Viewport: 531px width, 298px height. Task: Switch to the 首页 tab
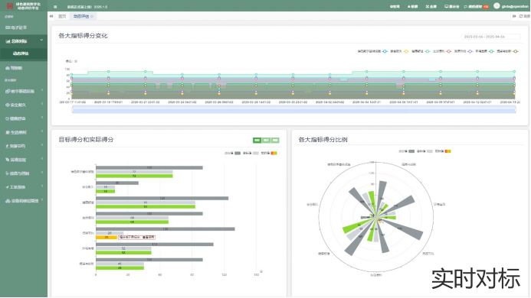pos(62,16)
